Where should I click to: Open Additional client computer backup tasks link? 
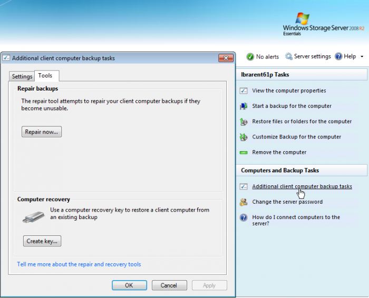302,186
